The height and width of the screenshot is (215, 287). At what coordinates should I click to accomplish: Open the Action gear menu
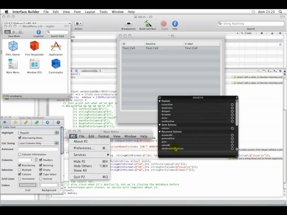79,23
